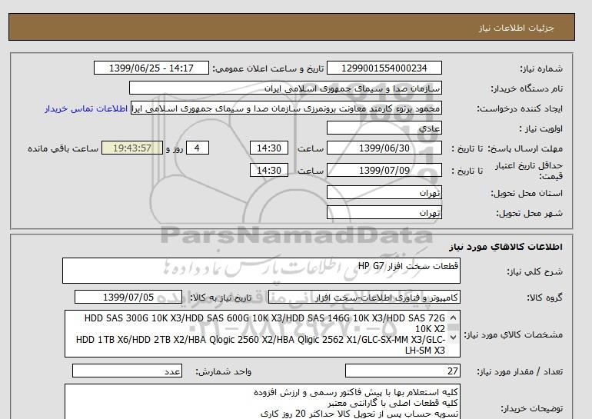Select the request creator name field
The image size is (592, 419).
pyautogui.click(x=288, y=108)
